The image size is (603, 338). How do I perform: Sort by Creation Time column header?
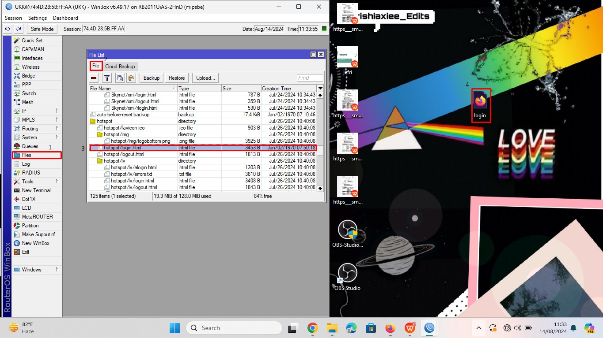[x=289, y=89]
